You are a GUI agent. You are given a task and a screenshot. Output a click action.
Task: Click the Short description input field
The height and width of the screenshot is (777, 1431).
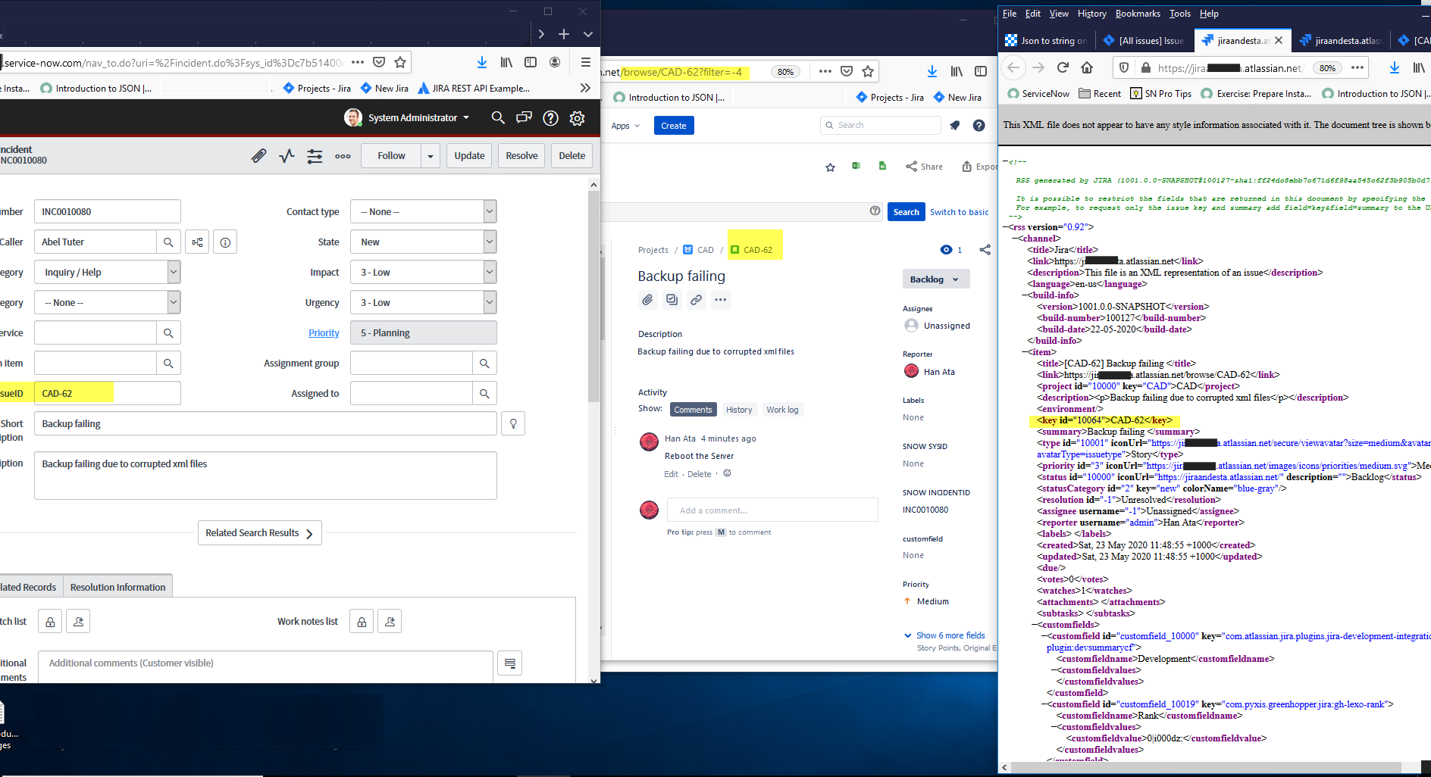coord(265,424)
